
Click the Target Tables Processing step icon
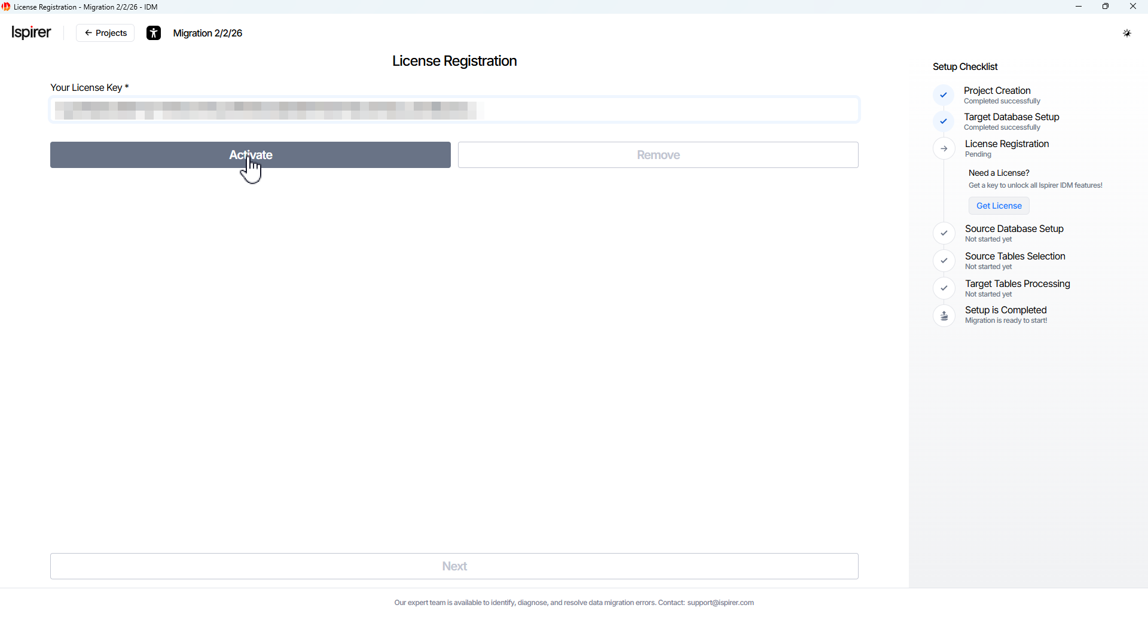pyautogui.click(x=944, y=288)
